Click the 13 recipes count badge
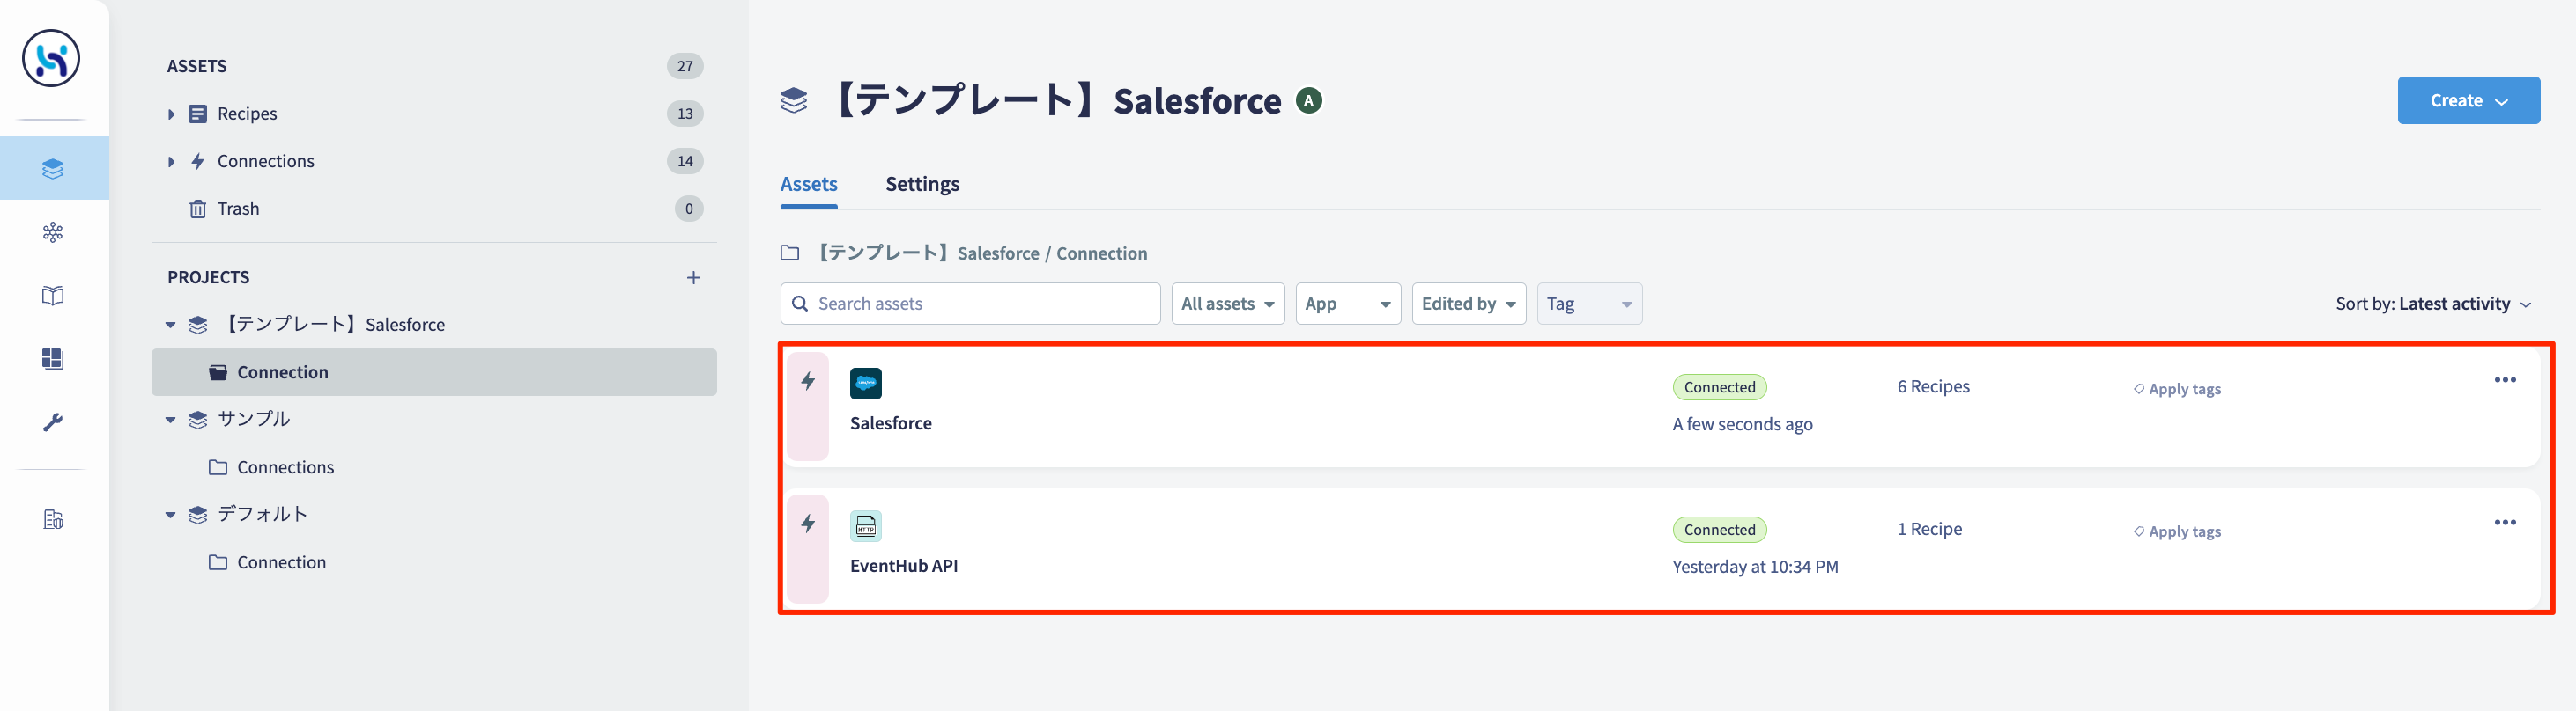 pos(685,114)
